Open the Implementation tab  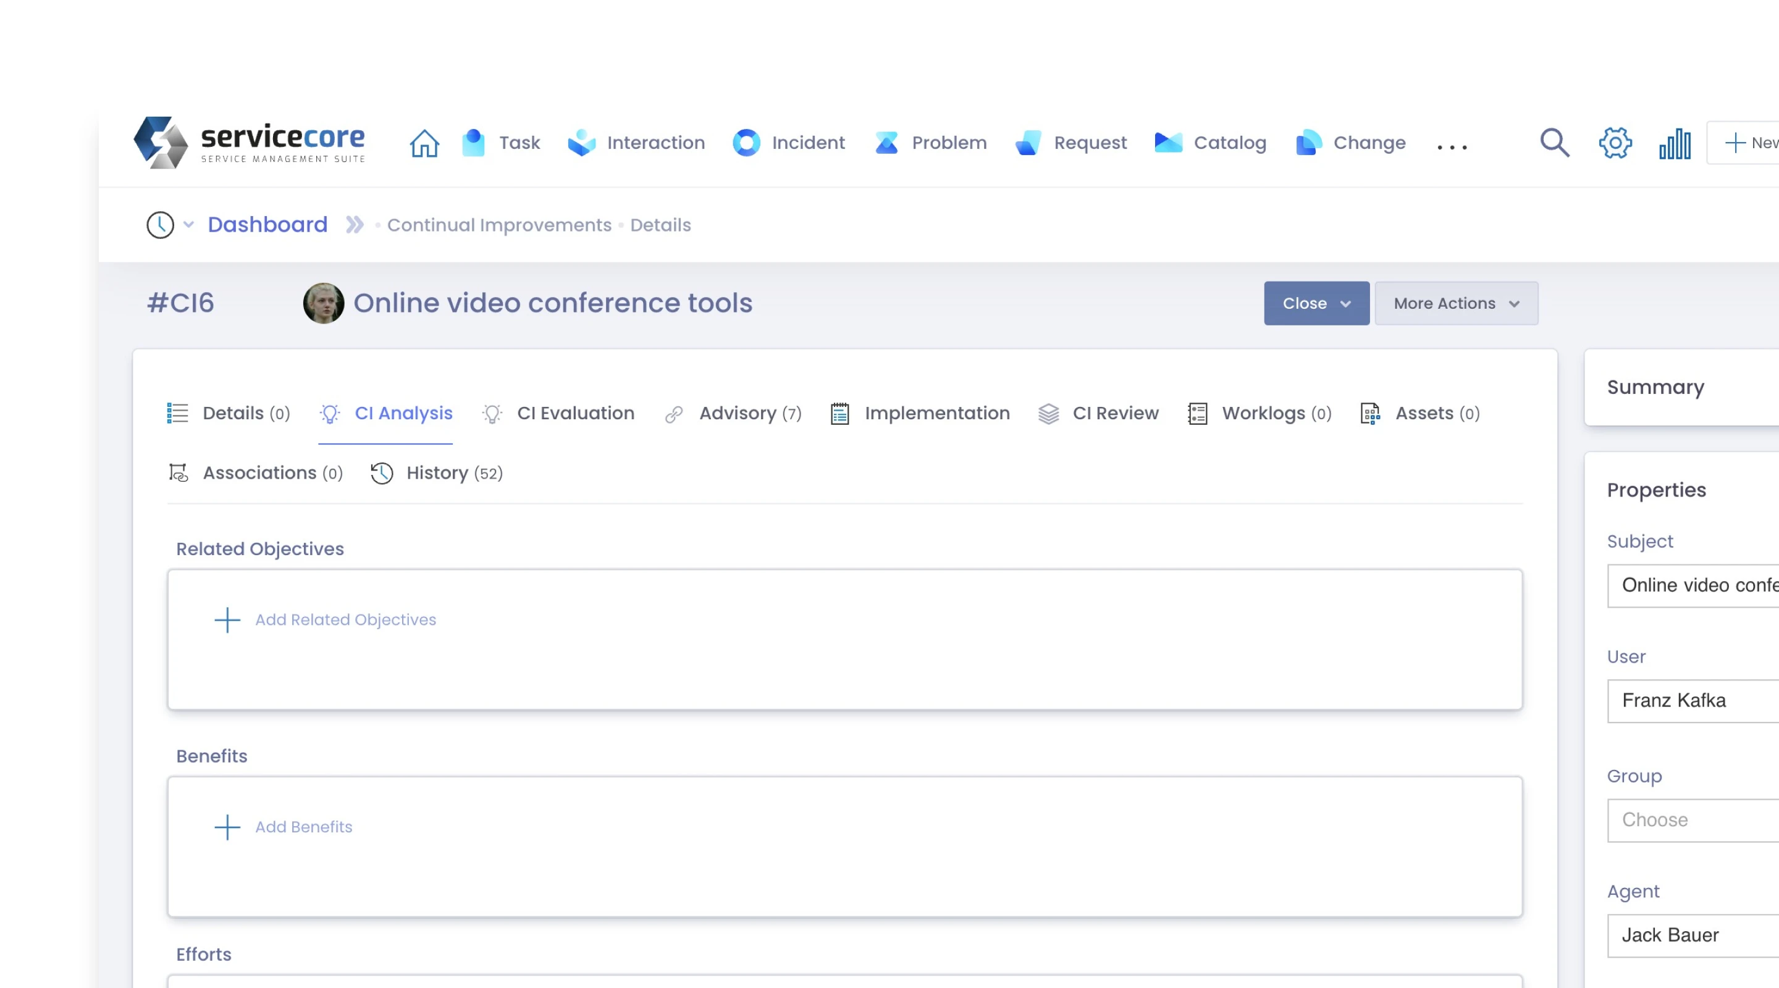point(920,414)
